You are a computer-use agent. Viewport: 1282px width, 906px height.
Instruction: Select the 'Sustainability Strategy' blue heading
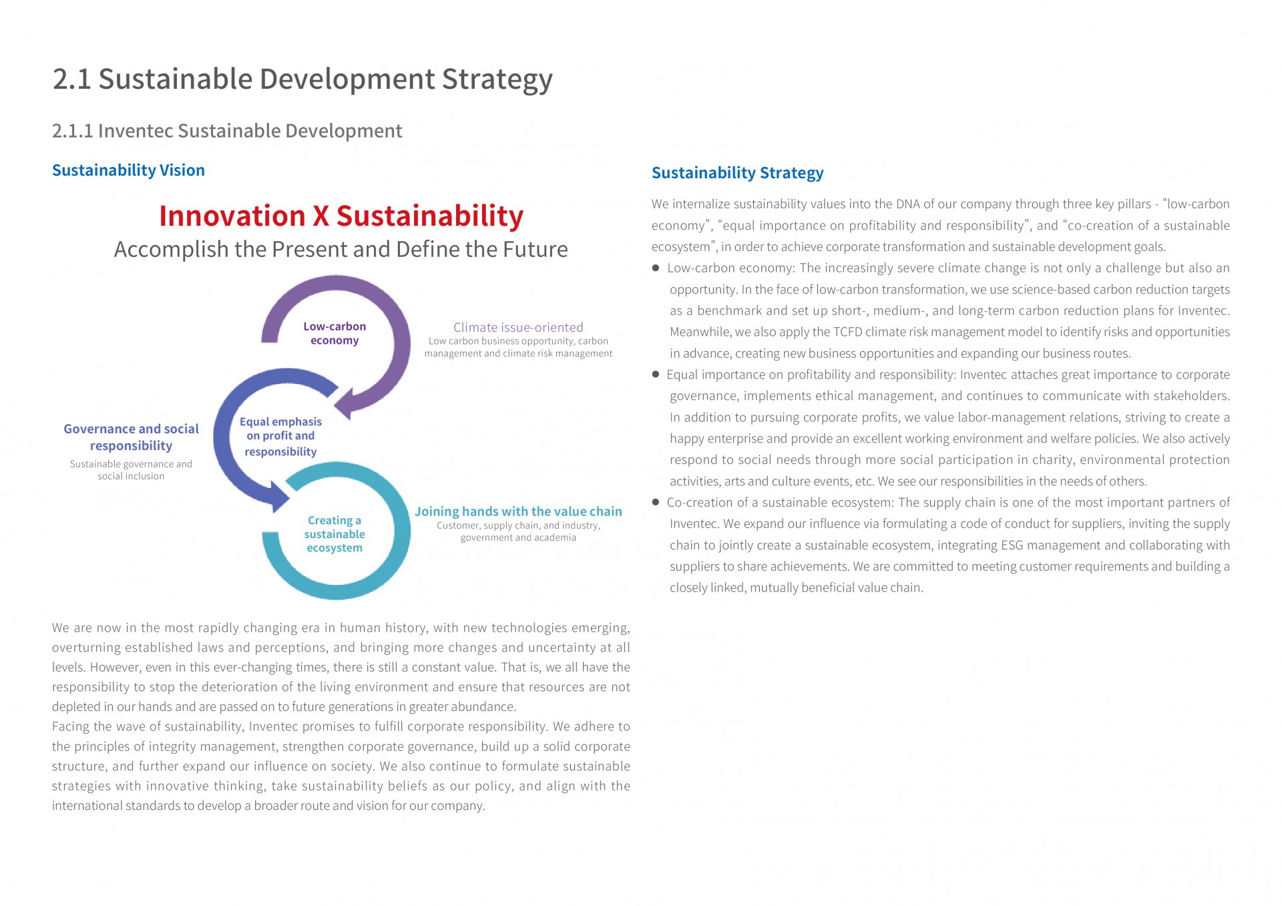click(737, 173)
